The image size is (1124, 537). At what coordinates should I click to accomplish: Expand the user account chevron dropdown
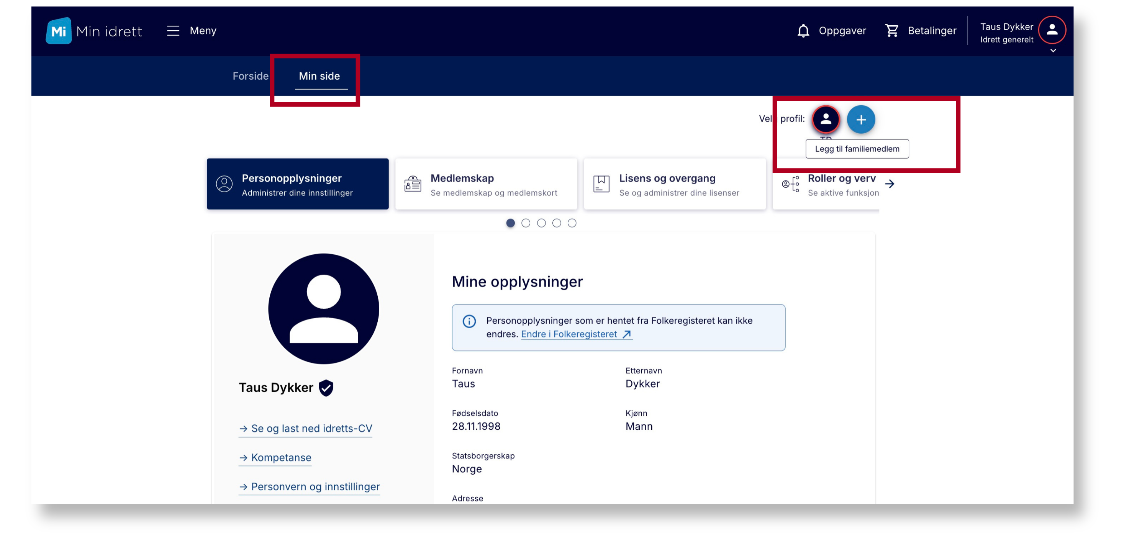pyautogui.click(x=1053, y=51)
